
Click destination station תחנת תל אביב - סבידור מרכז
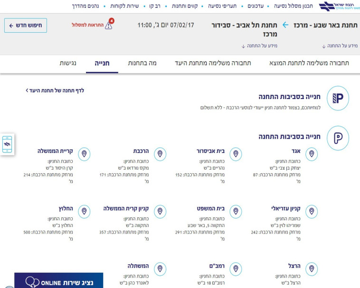(244, 29)
